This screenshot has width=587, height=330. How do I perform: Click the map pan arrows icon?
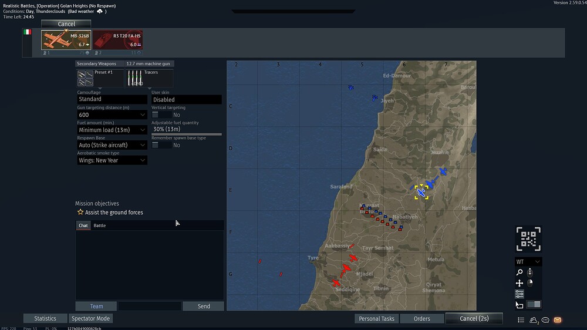point(519,283)
